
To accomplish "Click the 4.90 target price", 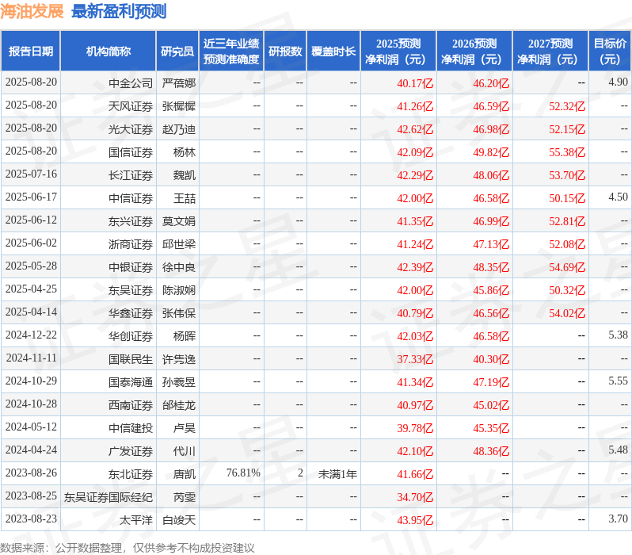I will click(x=618, y=82).
